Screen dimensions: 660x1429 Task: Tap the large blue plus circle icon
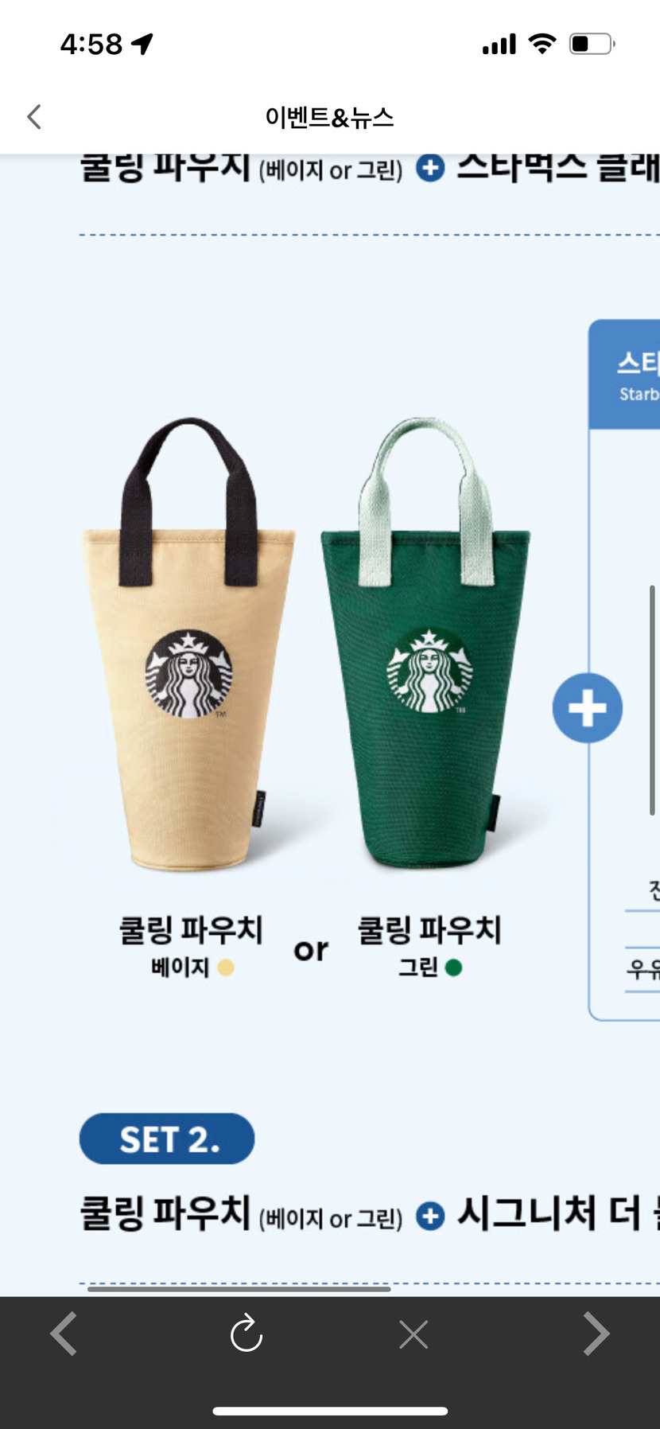(x=588, y=708)
